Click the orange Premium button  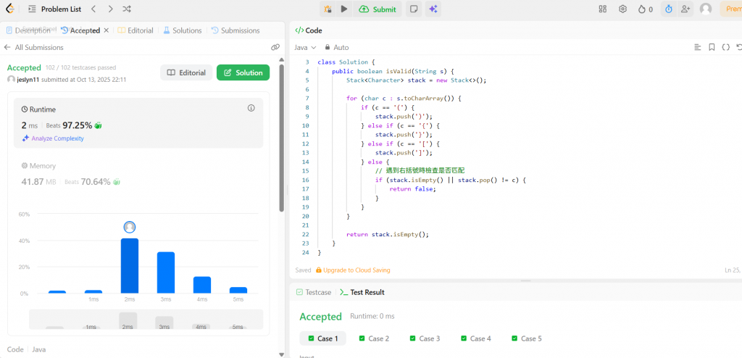[x=731, y=9]
